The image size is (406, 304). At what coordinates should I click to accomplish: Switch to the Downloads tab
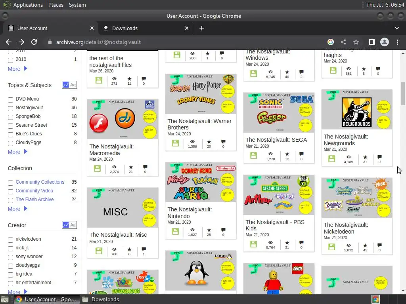tap(146, 28)
